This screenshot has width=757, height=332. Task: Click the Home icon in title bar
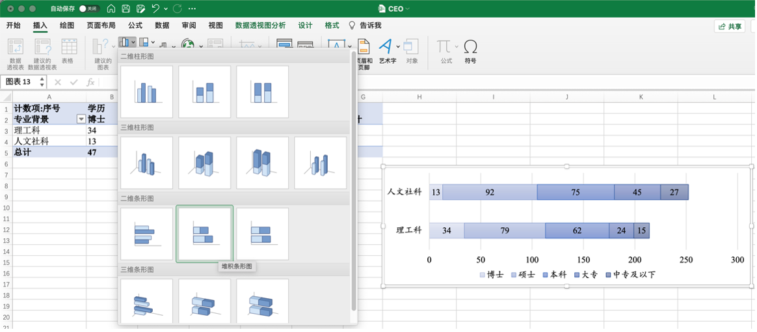click(111, 9)
